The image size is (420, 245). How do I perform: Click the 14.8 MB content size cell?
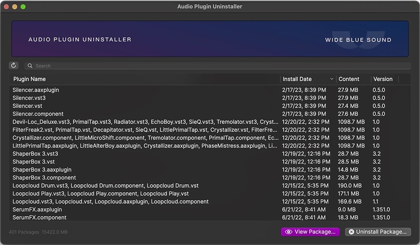point(348,169)
